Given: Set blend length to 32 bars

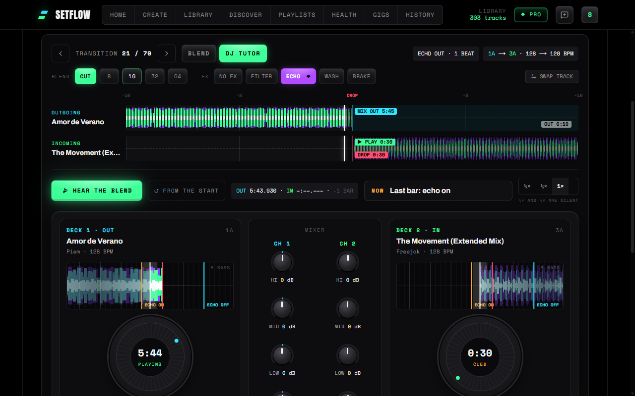Looking at the screenshot, I should click(x=155, y=76).
